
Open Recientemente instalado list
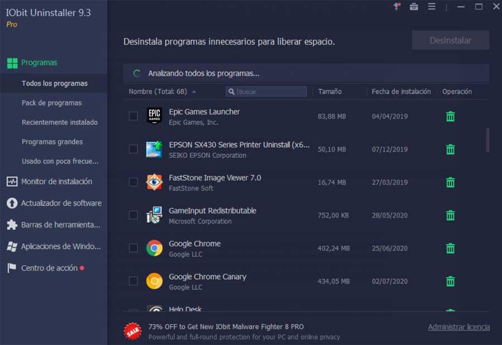[x=60, y=122]
